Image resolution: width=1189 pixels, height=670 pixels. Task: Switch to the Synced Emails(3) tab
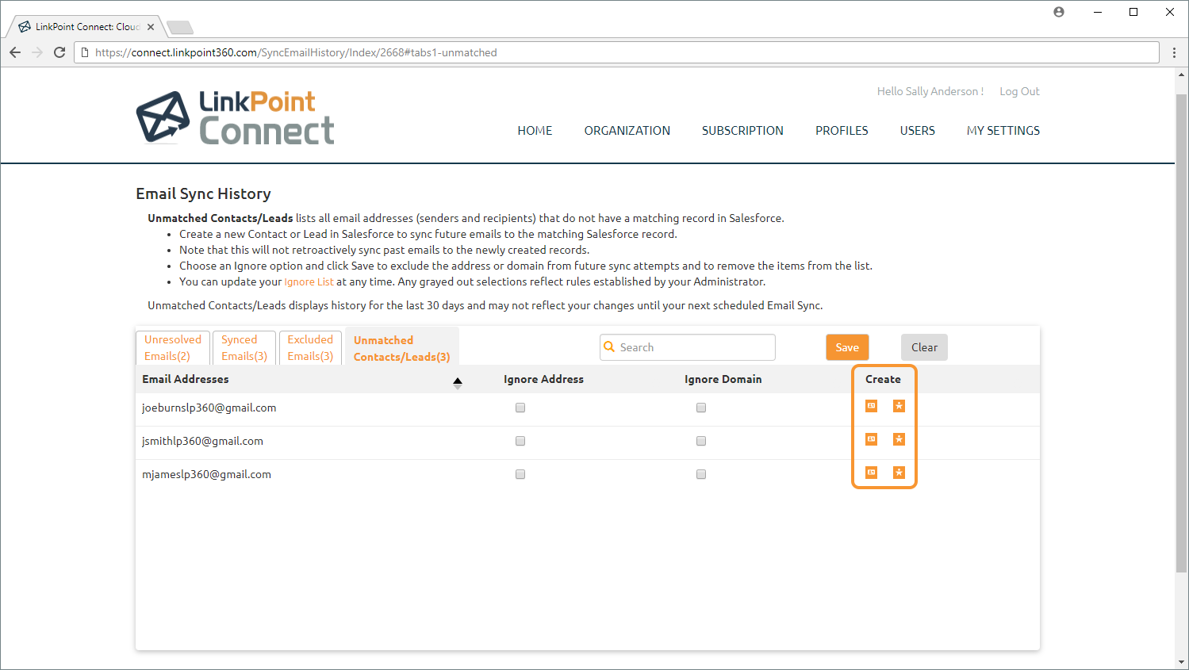click(x=244, y=348)
